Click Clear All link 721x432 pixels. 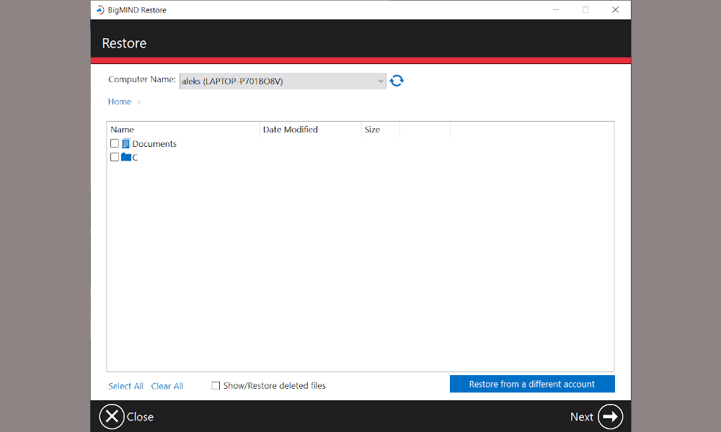(167, 386)
